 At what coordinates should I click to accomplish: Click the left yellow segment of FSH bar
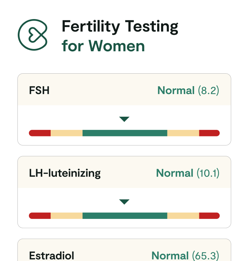click(67, 133)
